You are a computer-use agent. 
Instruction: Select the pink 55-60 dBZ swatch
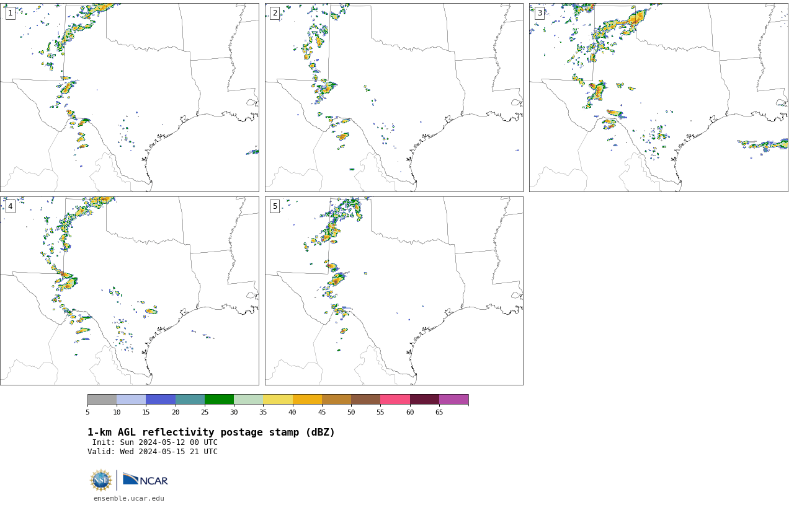[395, 399]
